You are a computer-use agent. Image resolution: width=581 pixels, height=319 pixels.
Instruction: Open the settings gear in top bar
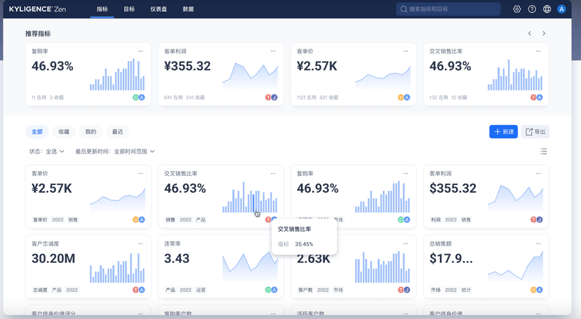pos(517,9)
